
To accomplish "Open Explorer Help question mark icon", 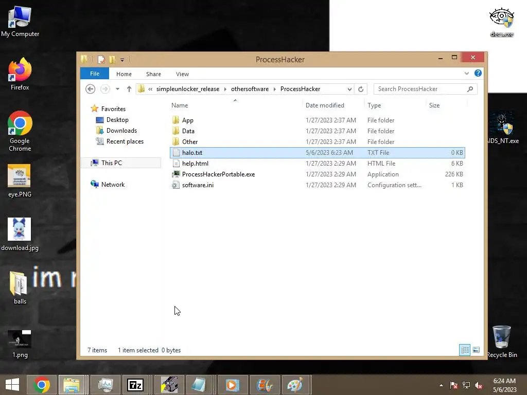I will pos(478,73).
